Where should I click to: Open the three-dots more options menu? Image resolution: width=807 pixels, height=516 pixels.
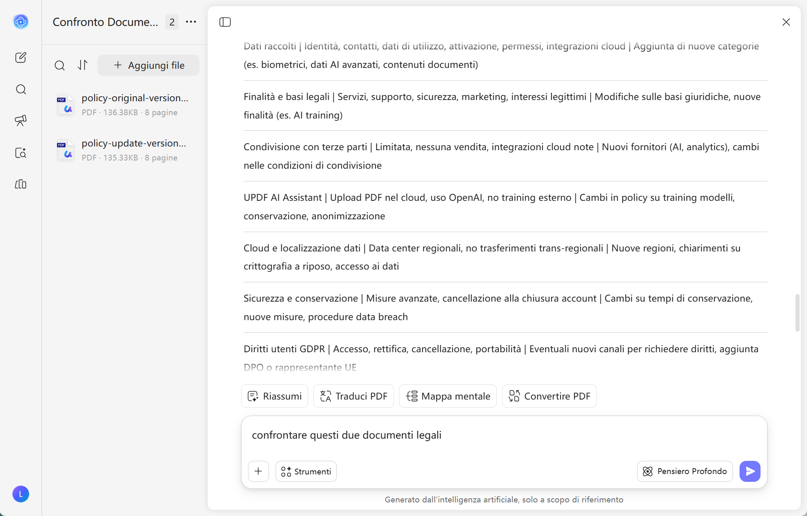pos(191,22)
